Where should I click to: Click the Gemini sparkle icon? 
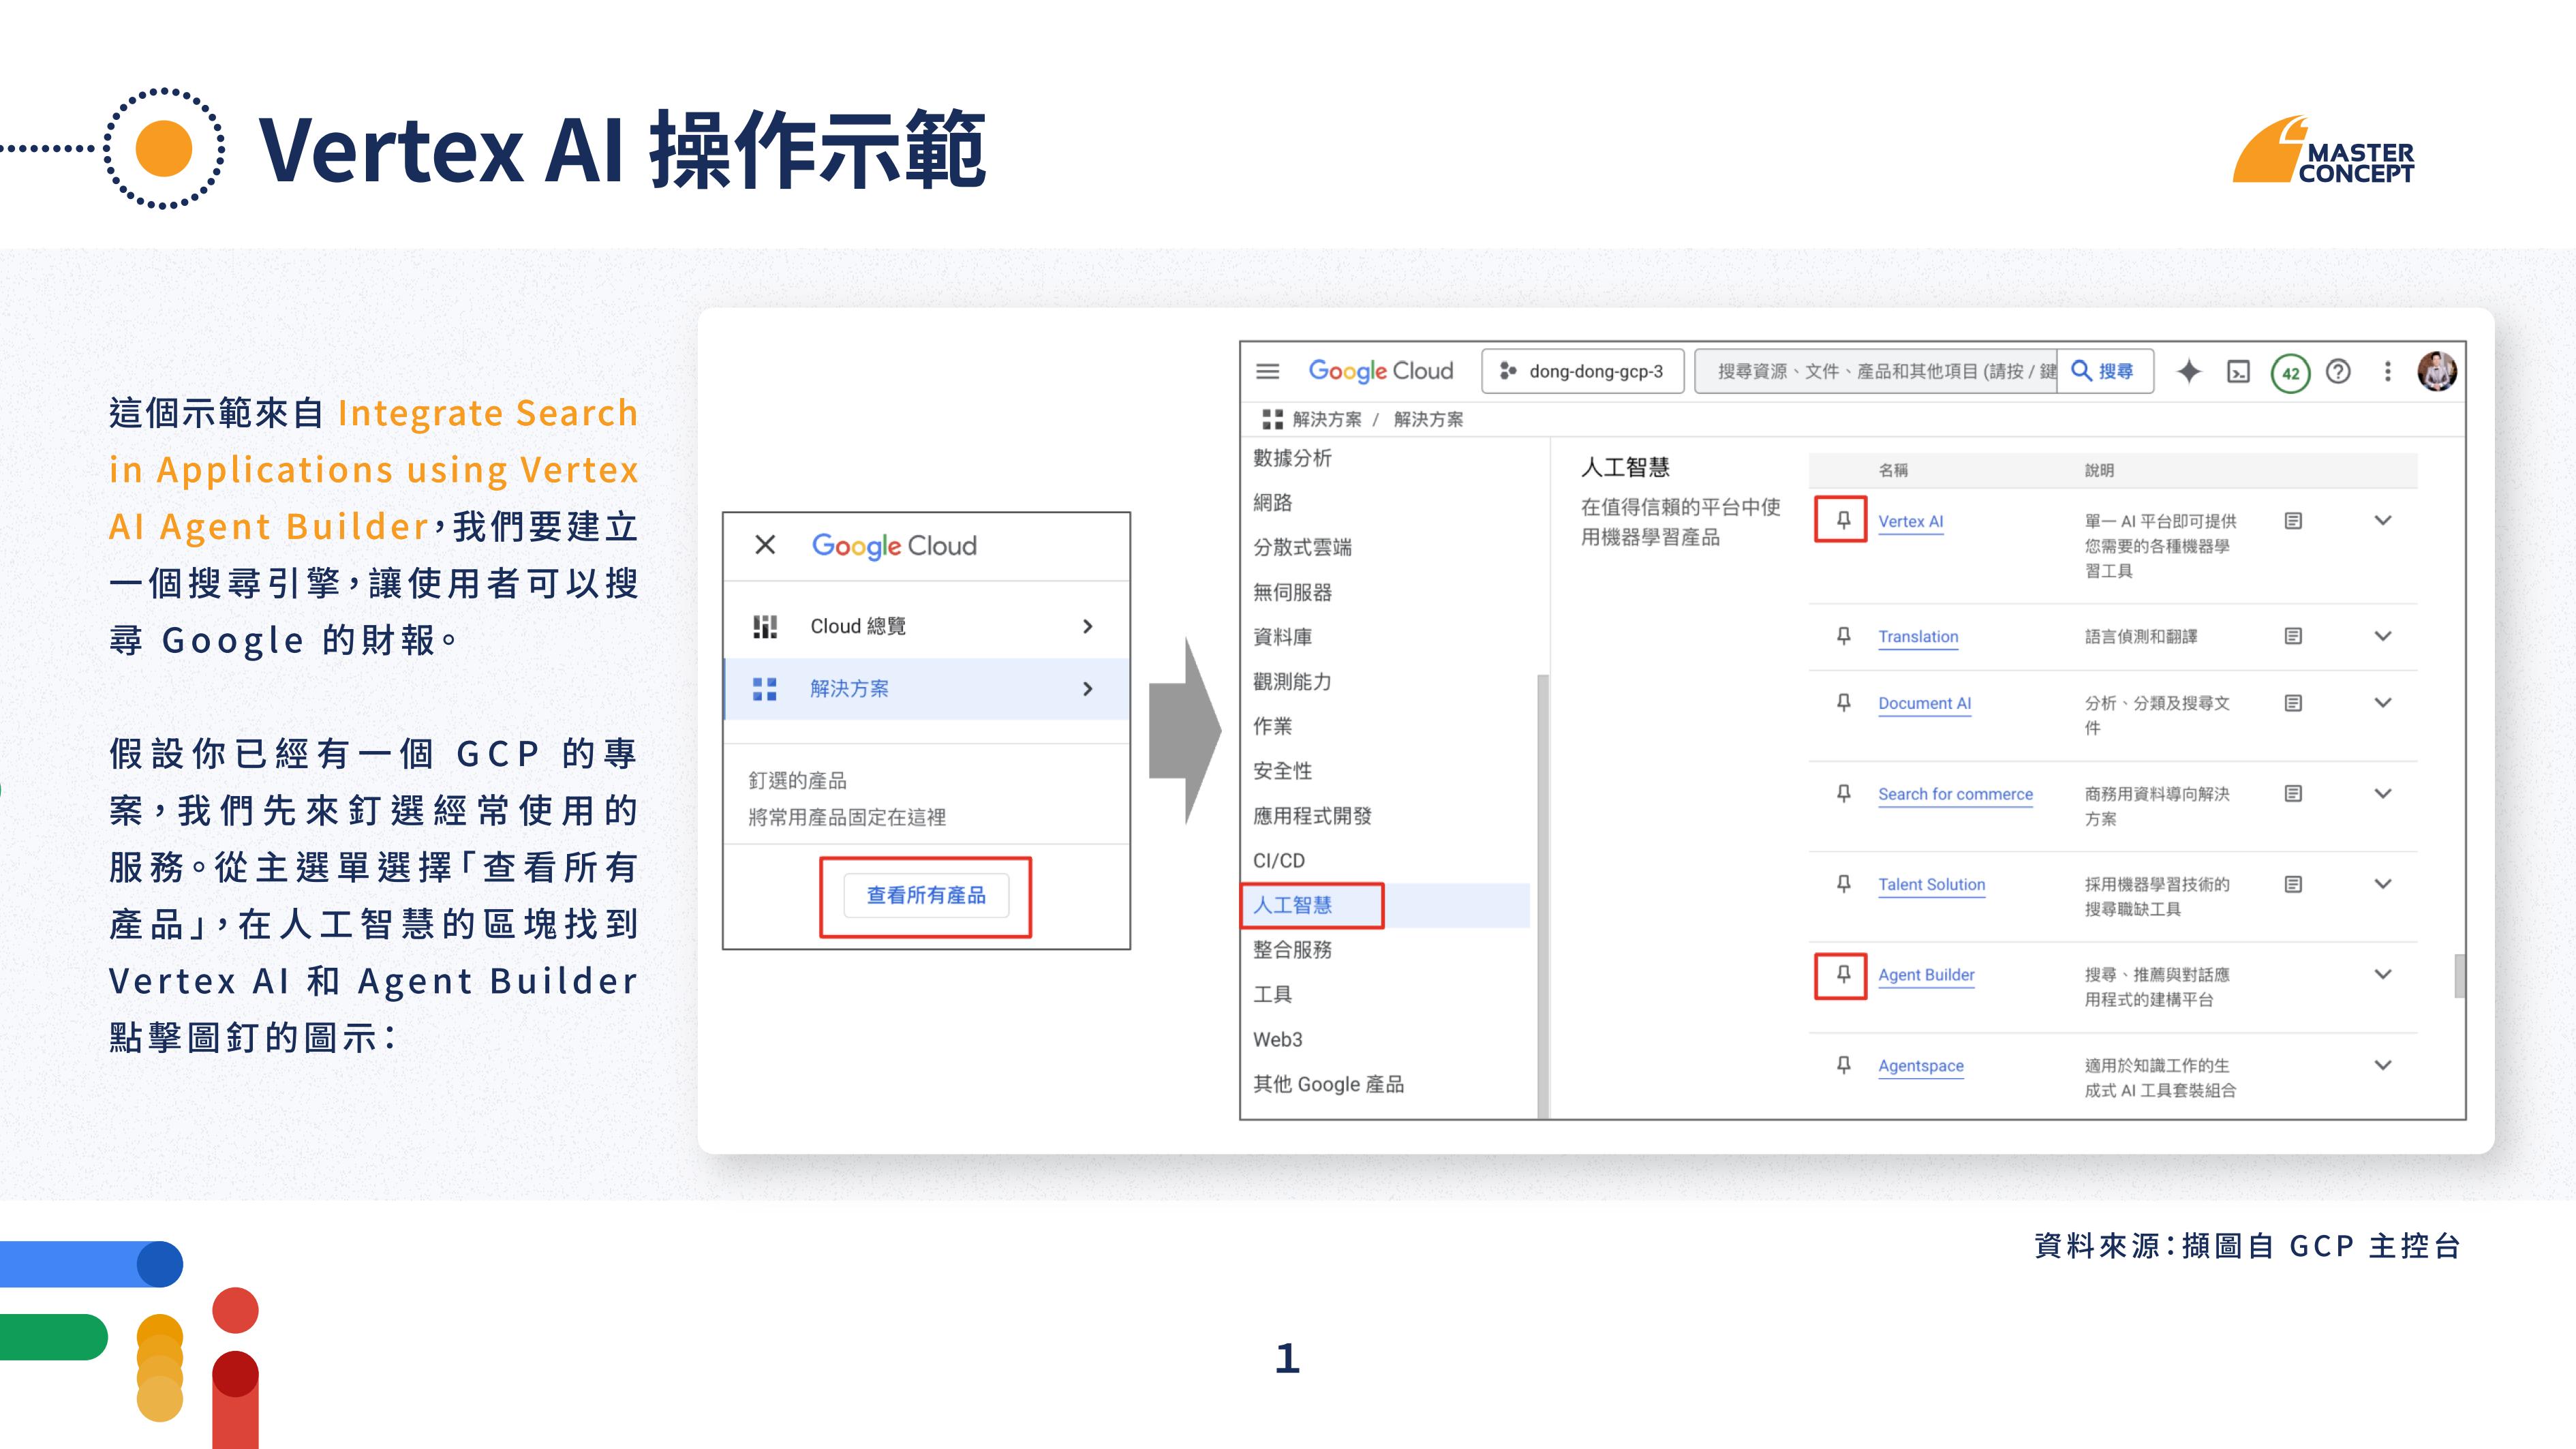point(2189,371)
